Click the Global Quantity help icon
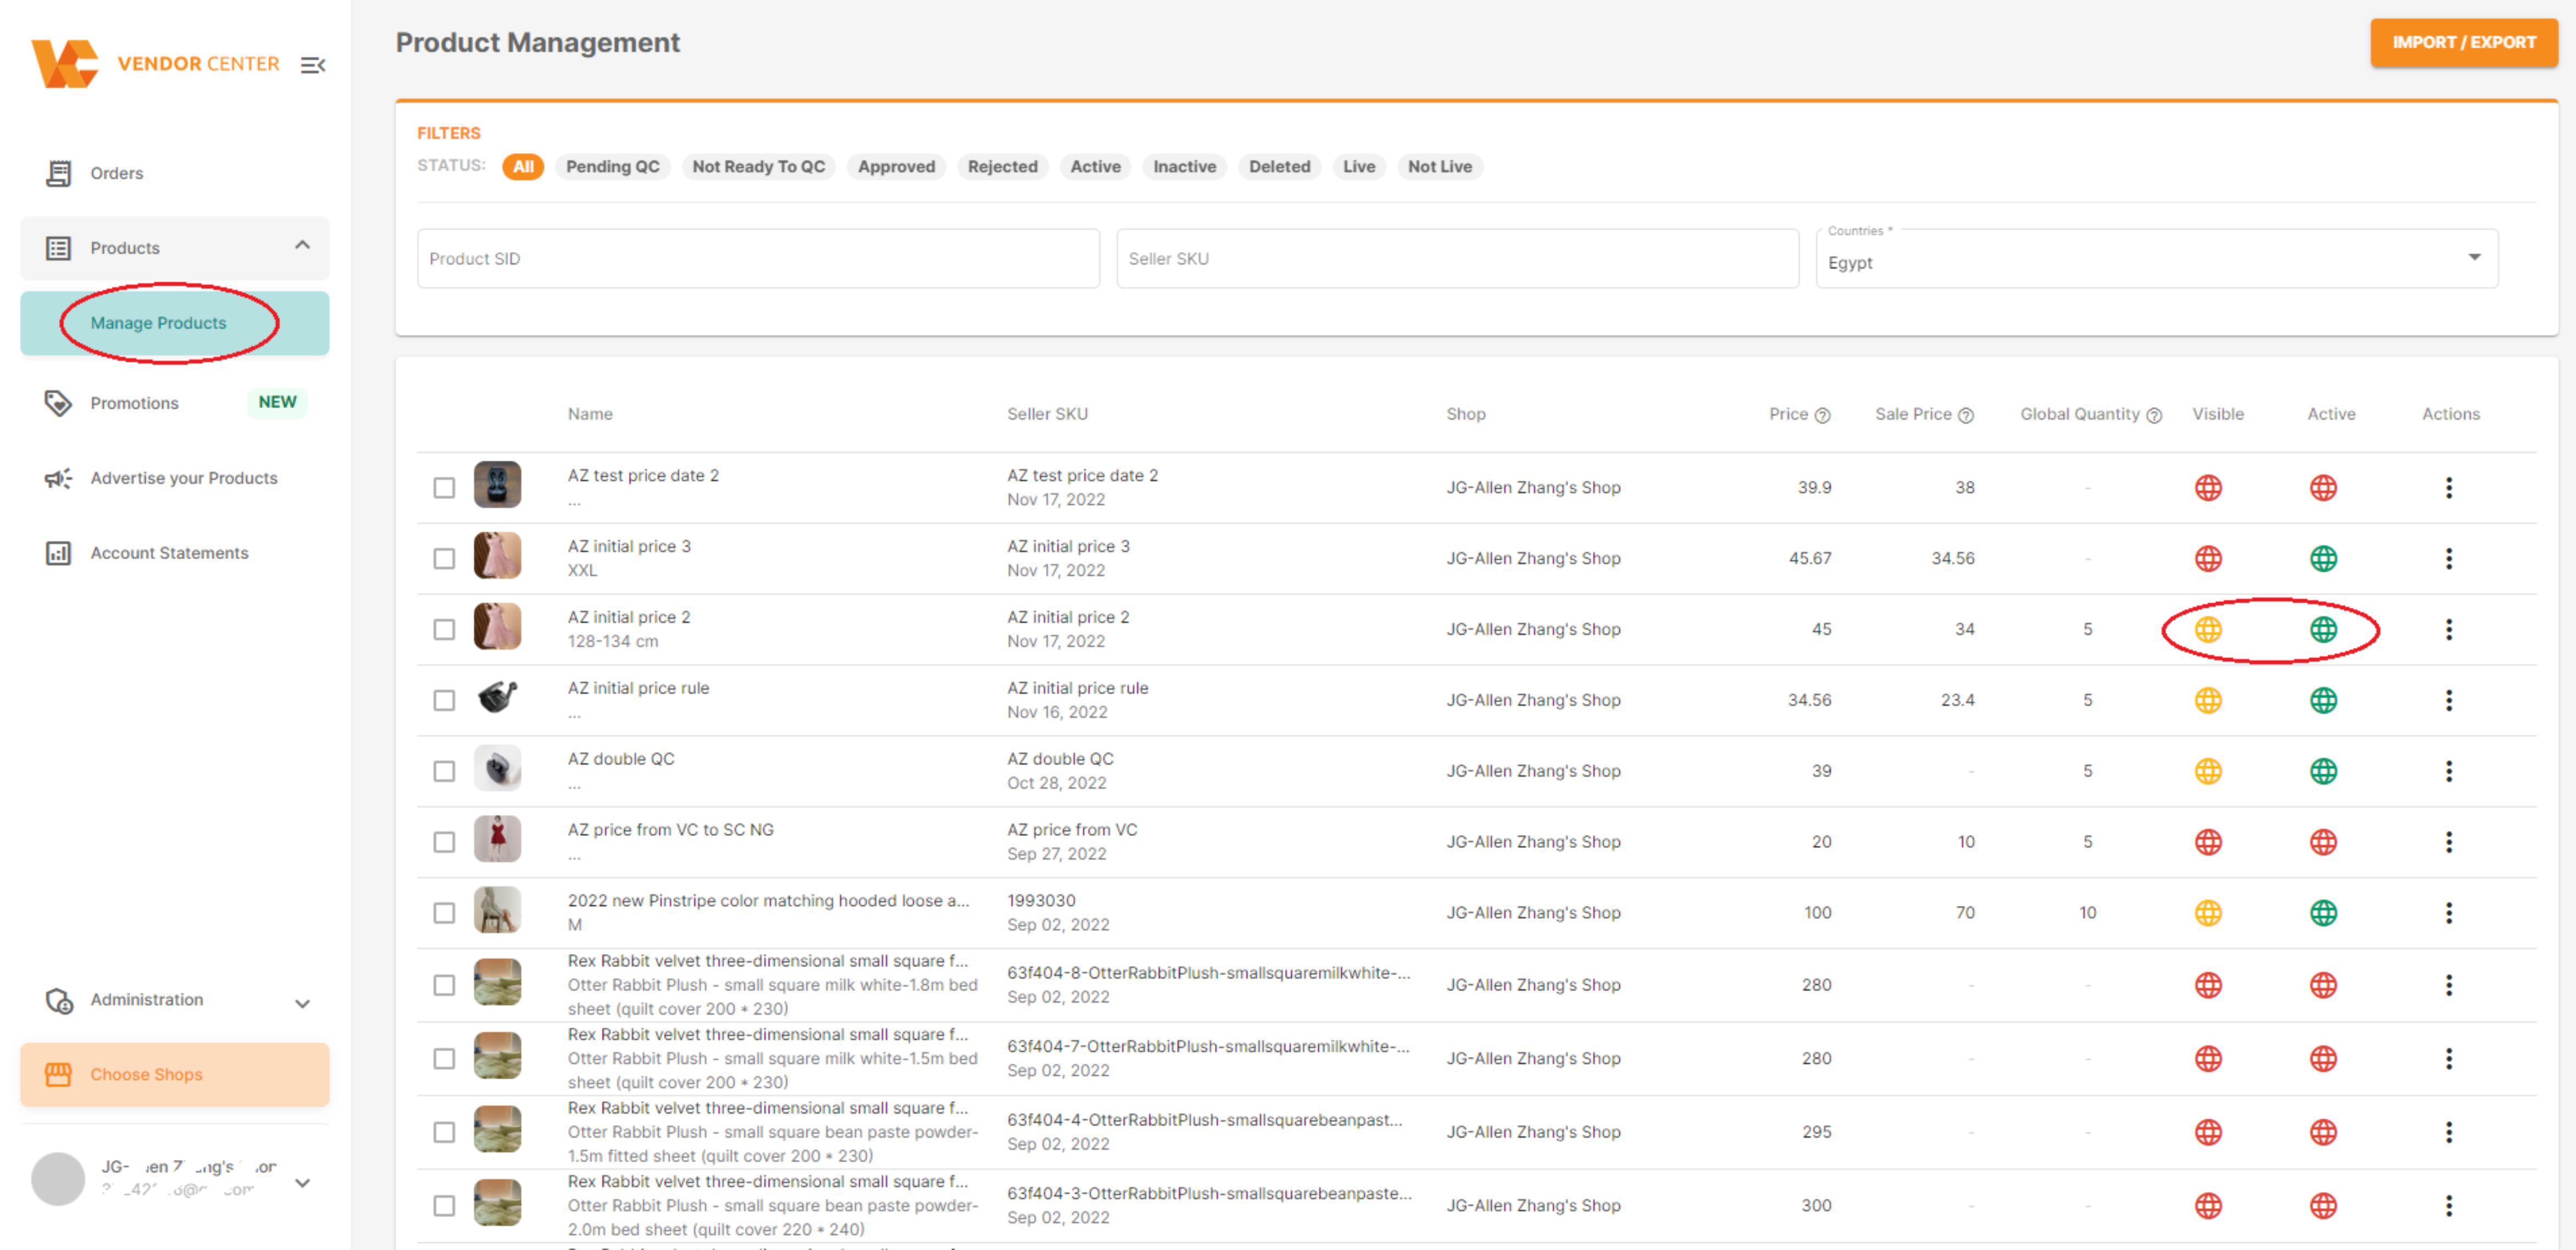Screen dimensions: 2576x1250 pyautogui.click(x=2154, y=416)
